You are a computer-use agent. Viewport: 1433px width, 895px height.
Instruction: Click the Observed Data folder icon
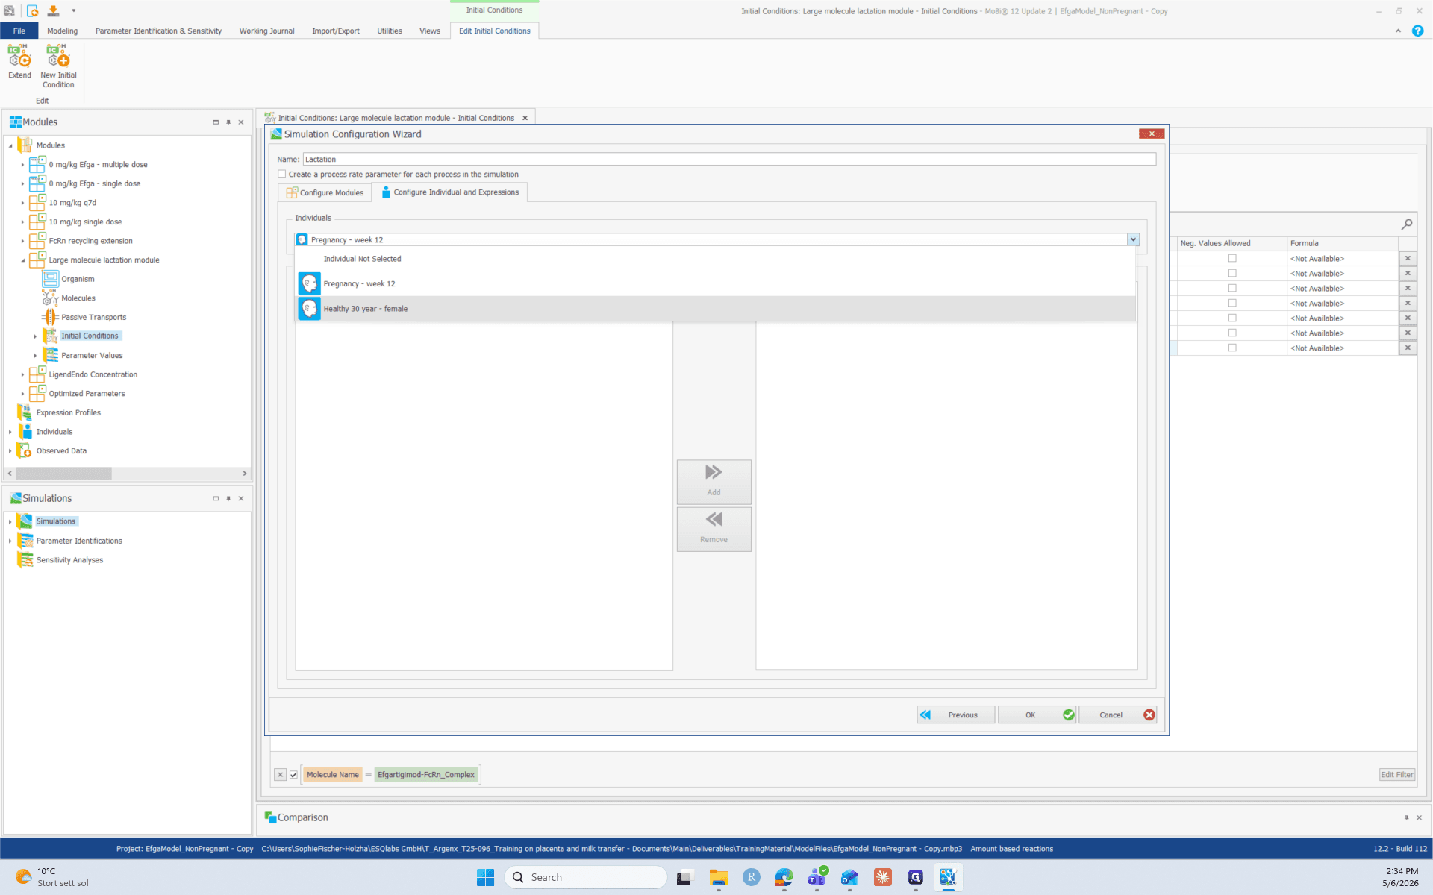click(x=25, y=450)
